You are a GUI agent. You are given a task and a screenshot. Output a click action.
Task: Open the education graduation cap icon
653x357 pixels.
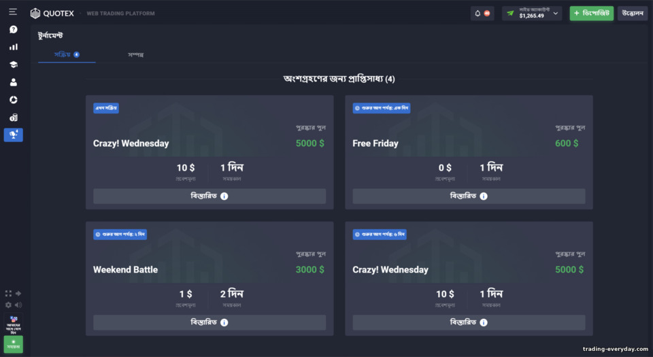point(14,65)
